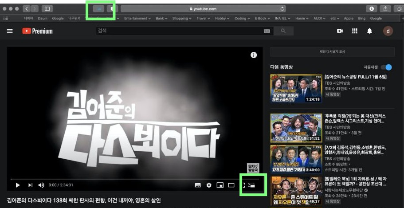Turn on subtitles in the player

point(198,185)
